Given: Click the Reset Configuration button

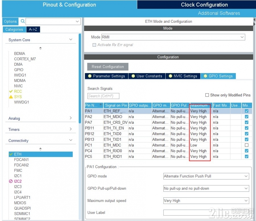Looking at the screenshot, I should [108, 67].
